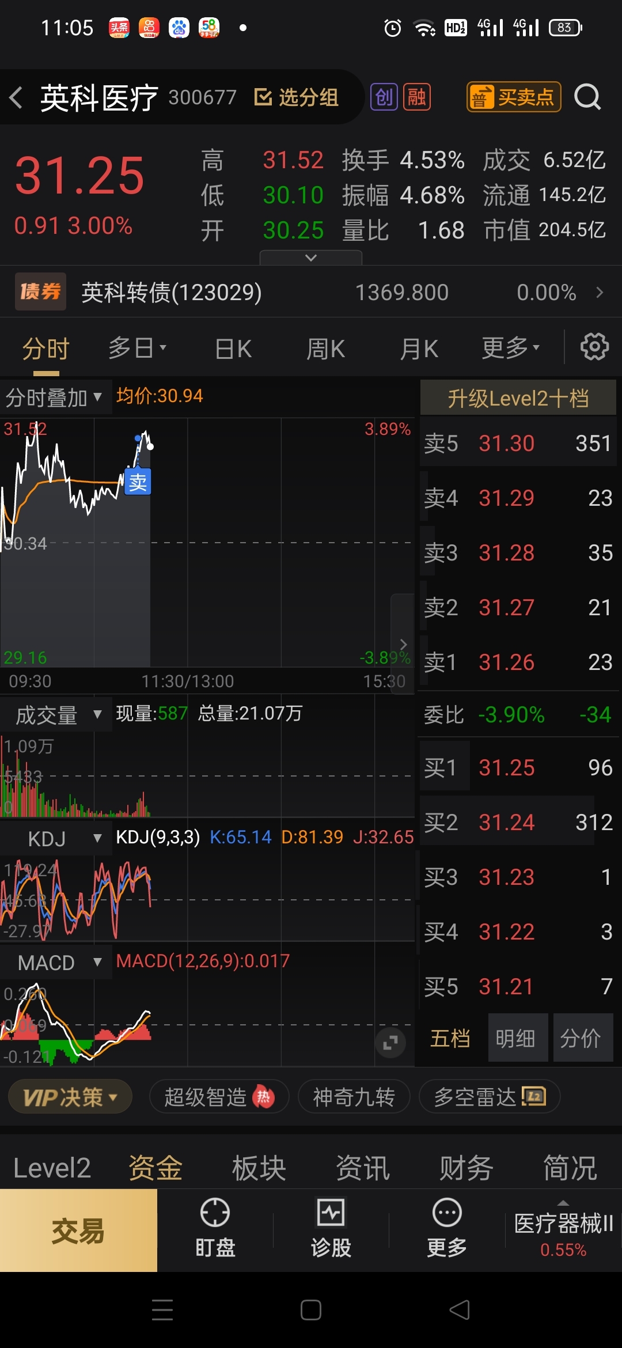Tap the 融 margin trading badge
The height and width of the screenshot is (1348, 622).
(417, 97)
